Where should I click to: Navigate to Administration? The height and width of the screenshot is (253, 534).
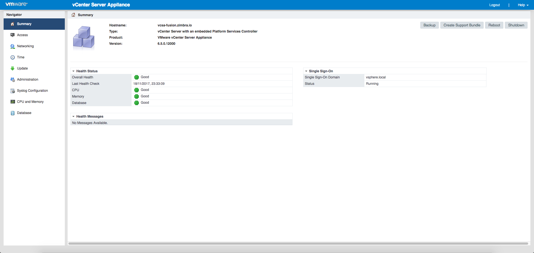34,80
